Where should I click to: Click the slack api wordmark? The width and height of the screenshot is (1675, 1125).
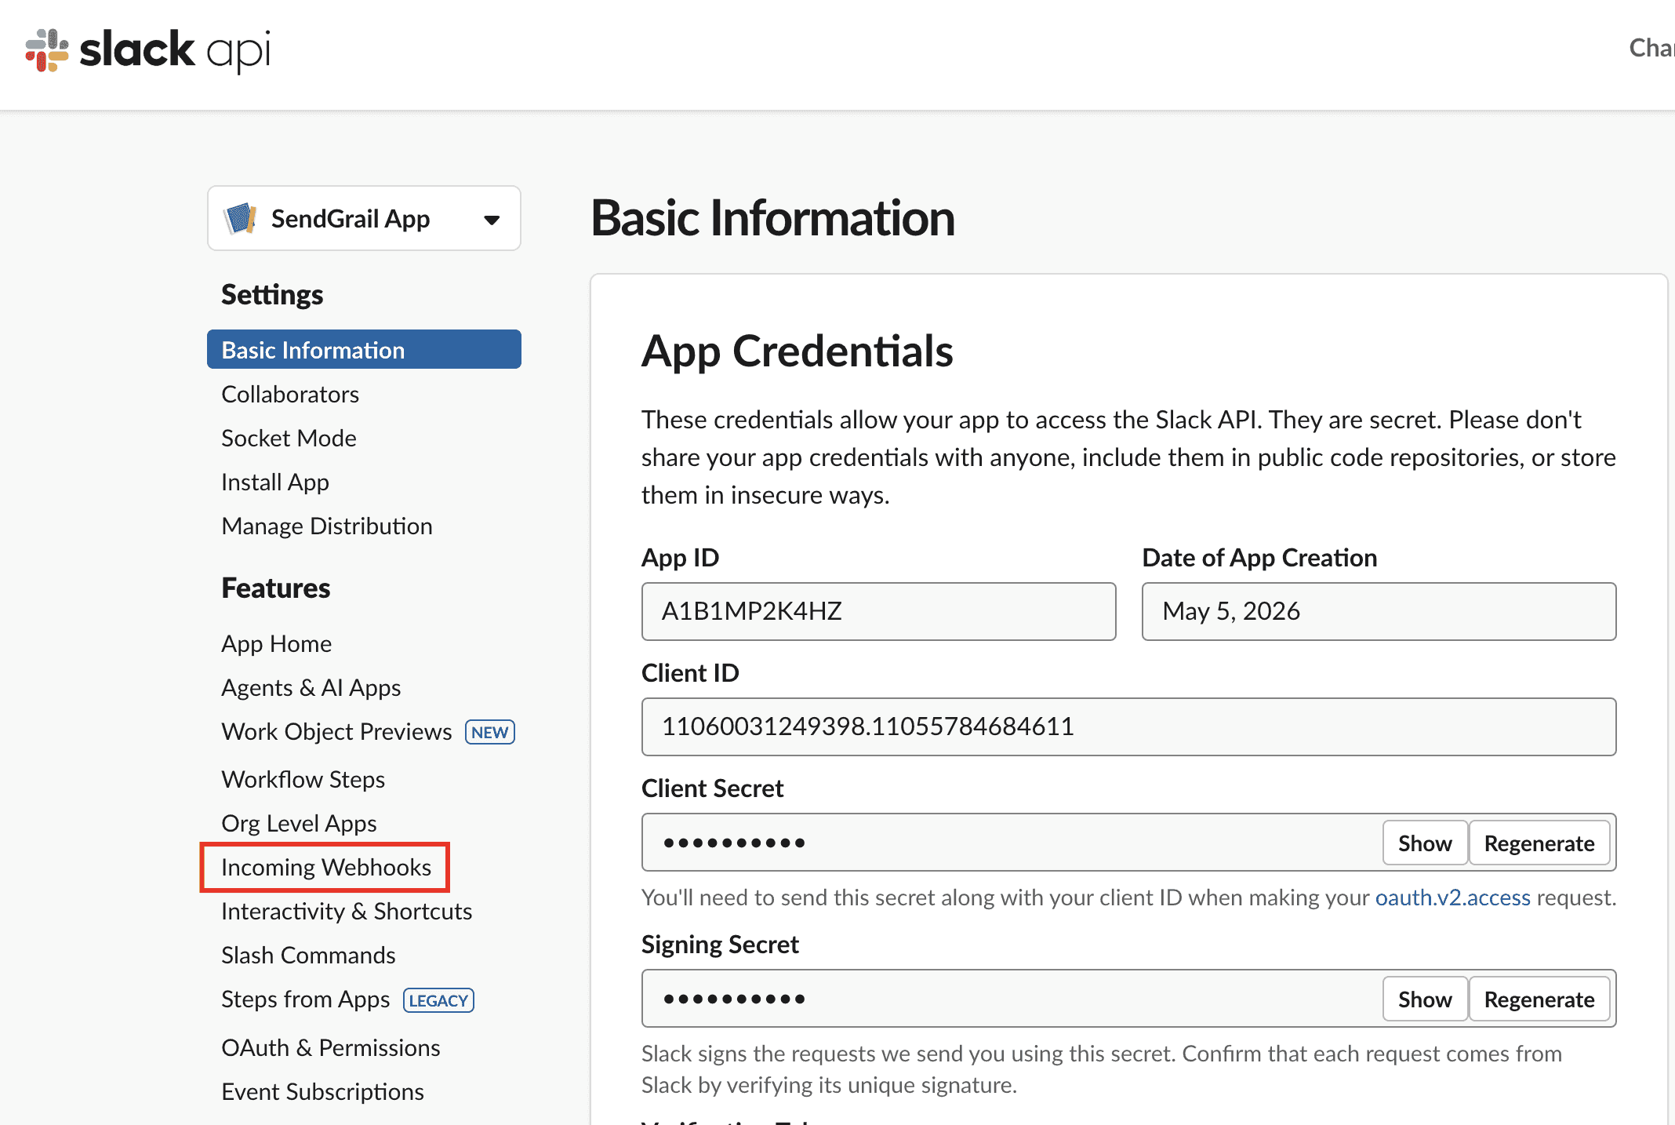175,50
